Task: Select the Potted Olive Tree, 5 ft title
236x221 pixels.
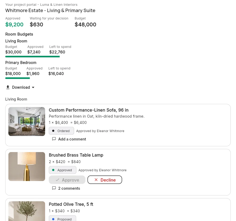Action: click(71, 204)
